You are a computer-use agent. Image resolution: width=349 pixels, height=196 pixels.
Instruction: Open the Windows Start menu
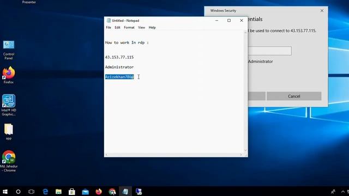click(5, 192)
